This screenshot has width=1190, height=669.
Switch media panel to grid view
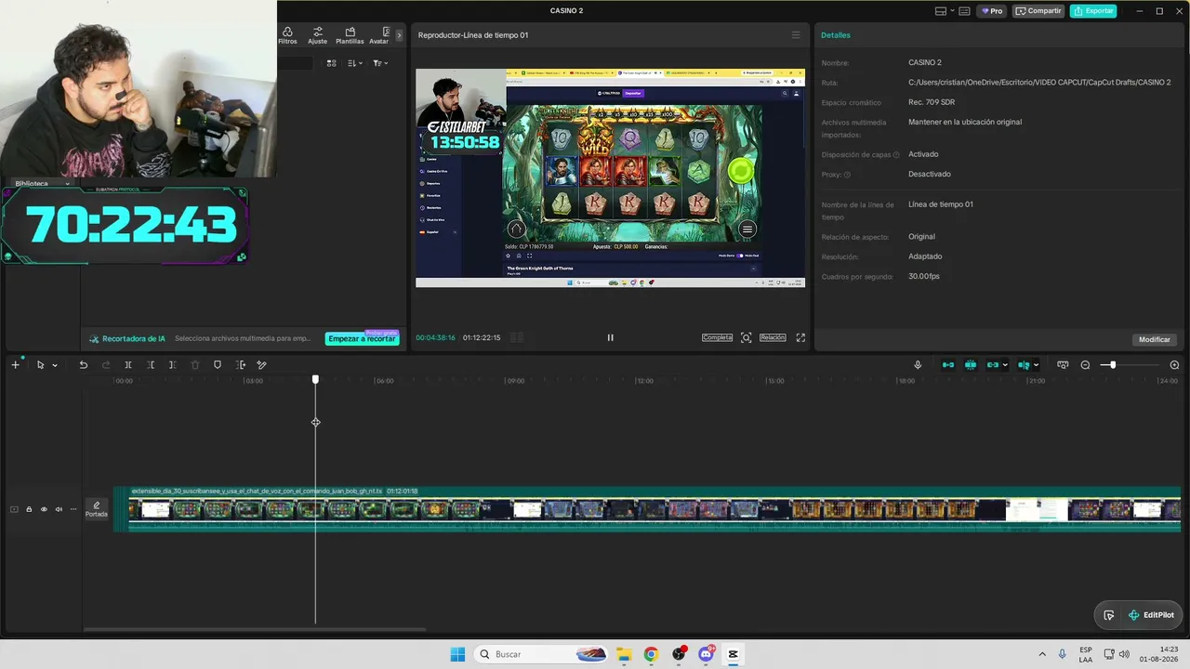331,63
